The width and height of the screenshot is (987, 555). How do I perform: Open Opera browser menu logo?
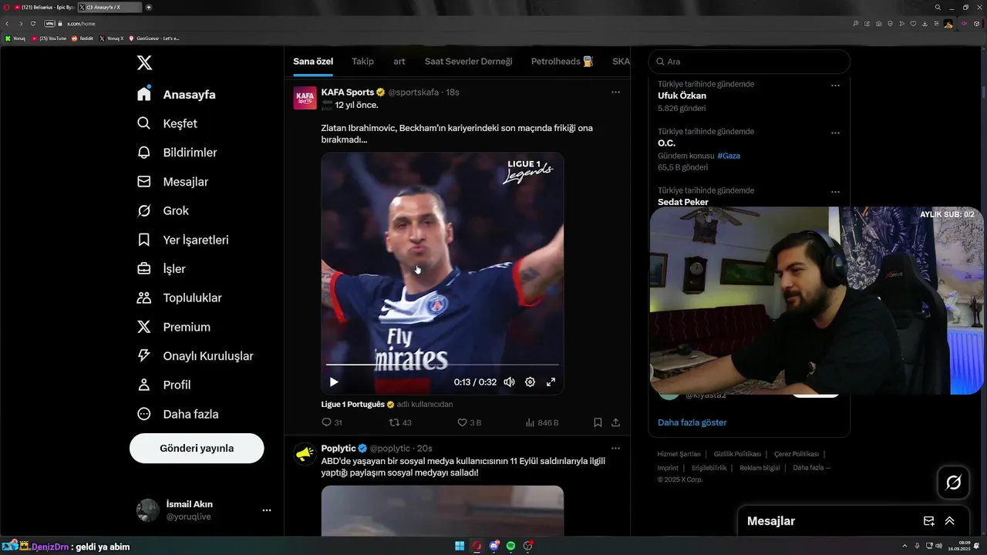(x=6, y=7)
